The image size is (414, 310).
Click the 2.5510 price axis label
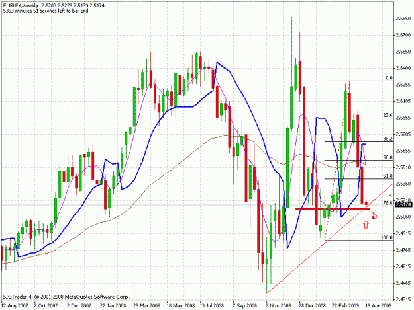[x=403, y=167]
